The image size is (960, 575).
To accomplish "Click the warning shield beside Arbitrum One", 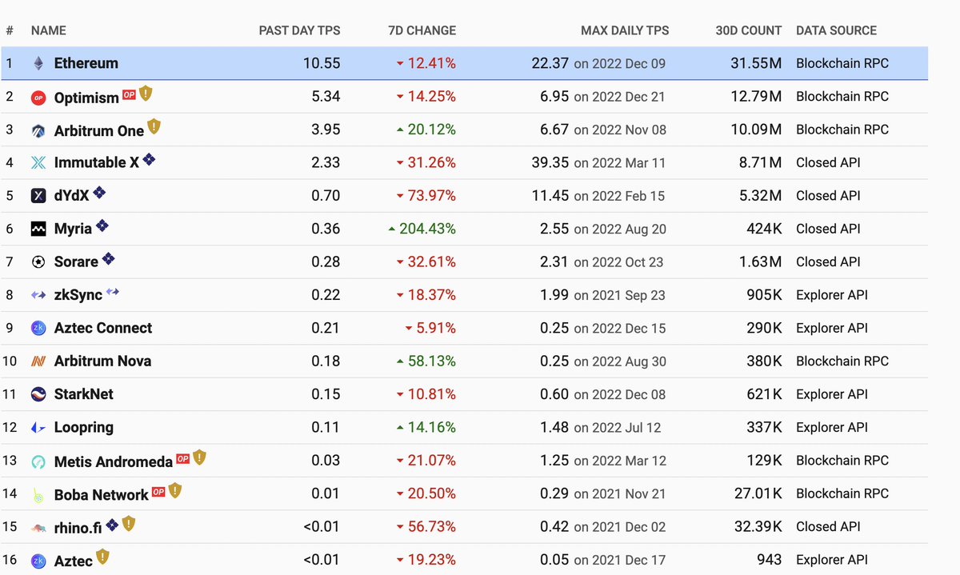I will click(x=154, y=126).
